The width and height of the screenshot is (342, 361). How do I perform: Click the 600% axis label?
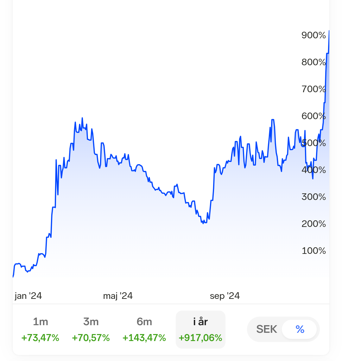313,116
